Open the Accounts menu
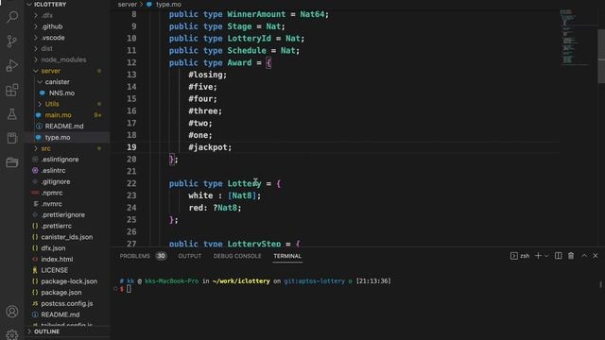Screen dimensions: 605x340 pos(12,311)
